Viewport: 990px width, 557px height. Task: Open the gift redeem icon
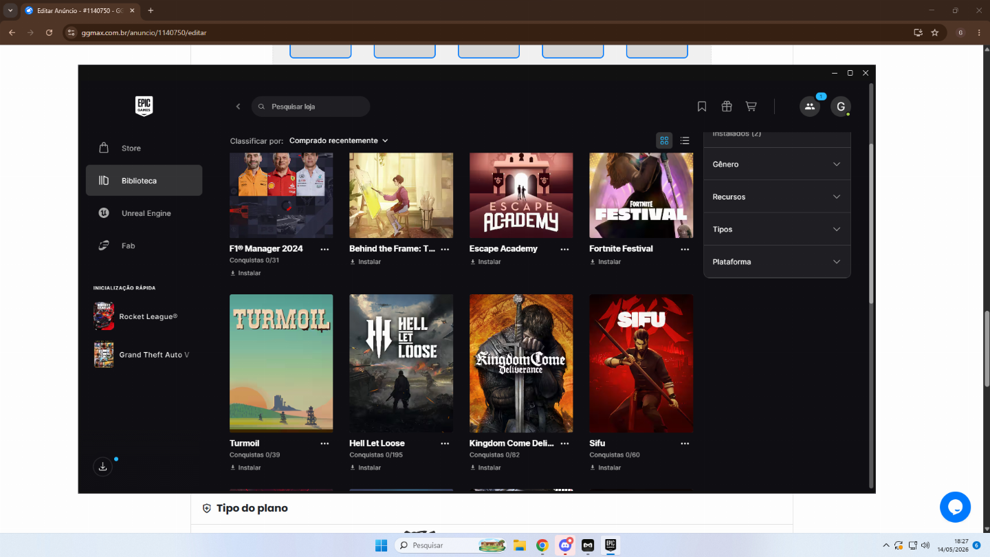tap(727, 107)
